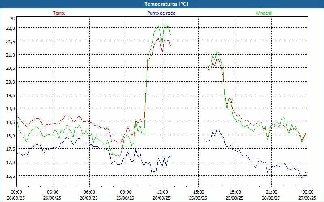Click the '09:00' time axis label
The width and height of the screenshot is (324, 202).
click(x=126, y=192)
